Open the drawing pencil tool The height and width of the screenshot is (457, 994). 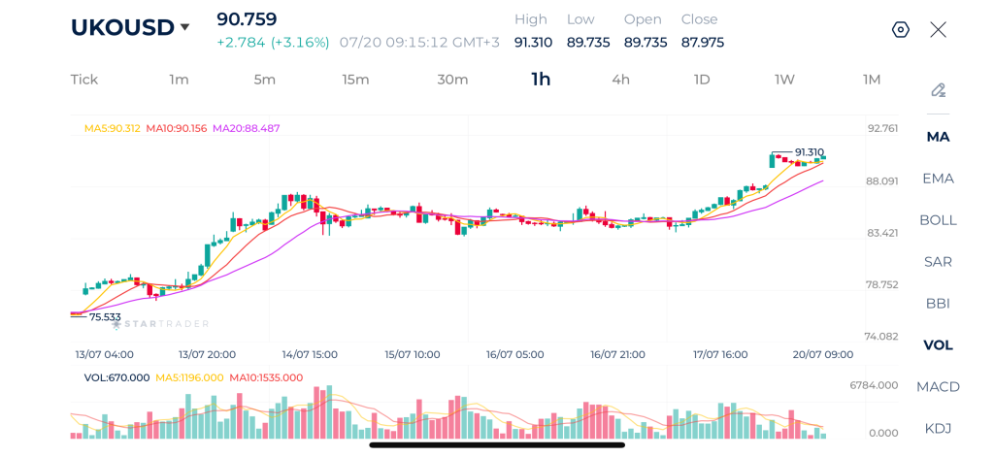click(939, 90)
